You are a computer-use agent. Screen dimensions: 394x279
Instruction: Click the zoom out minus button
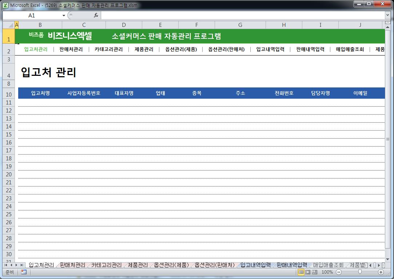tap(339, 272)
